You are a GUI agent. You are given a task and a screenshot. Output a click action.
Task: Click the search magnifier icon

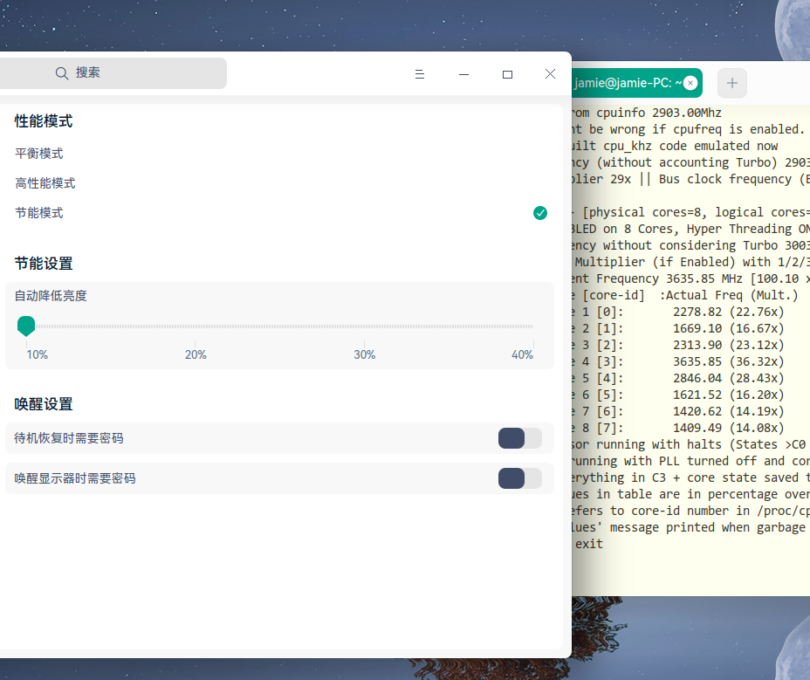pyautogui.click(x=62, y=73)
